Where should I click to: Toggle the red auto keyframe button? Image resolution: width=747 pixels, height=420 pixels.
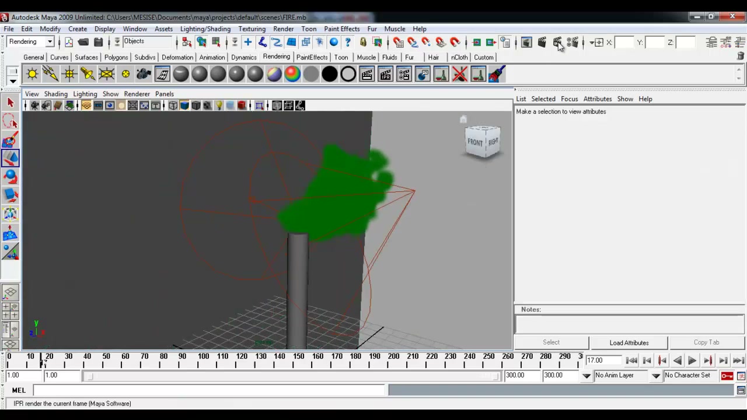point(727,376)
